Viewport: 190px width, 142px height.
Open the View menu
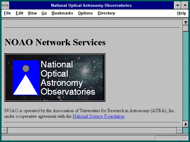pyautogui.click(x=32, y=13)
